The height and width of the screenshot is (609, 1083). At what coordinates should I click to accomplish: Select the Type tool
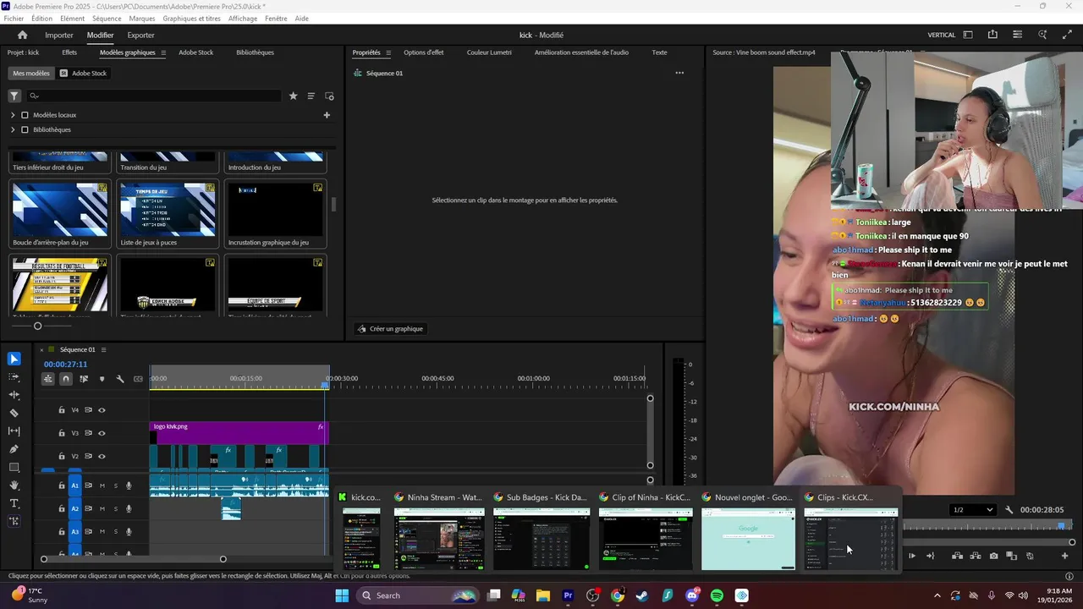(x=14, y=503)
